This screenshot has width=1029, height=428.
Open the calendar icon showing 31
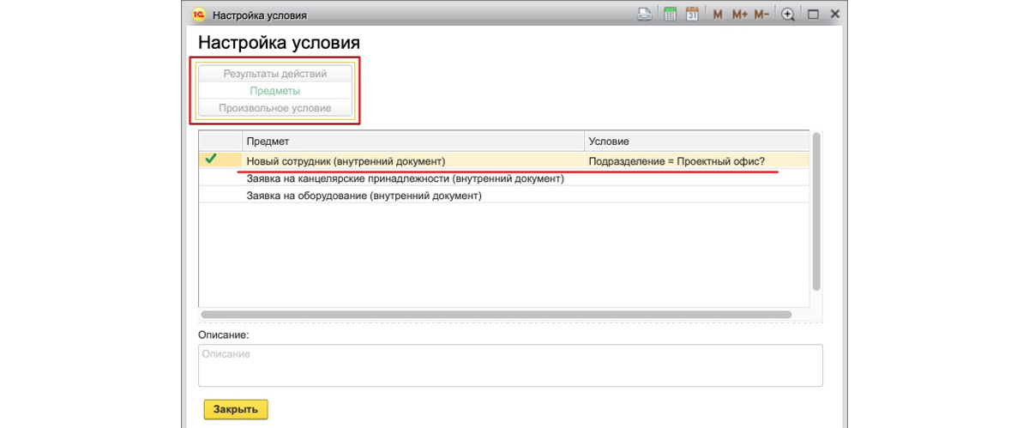pos(692,15)
